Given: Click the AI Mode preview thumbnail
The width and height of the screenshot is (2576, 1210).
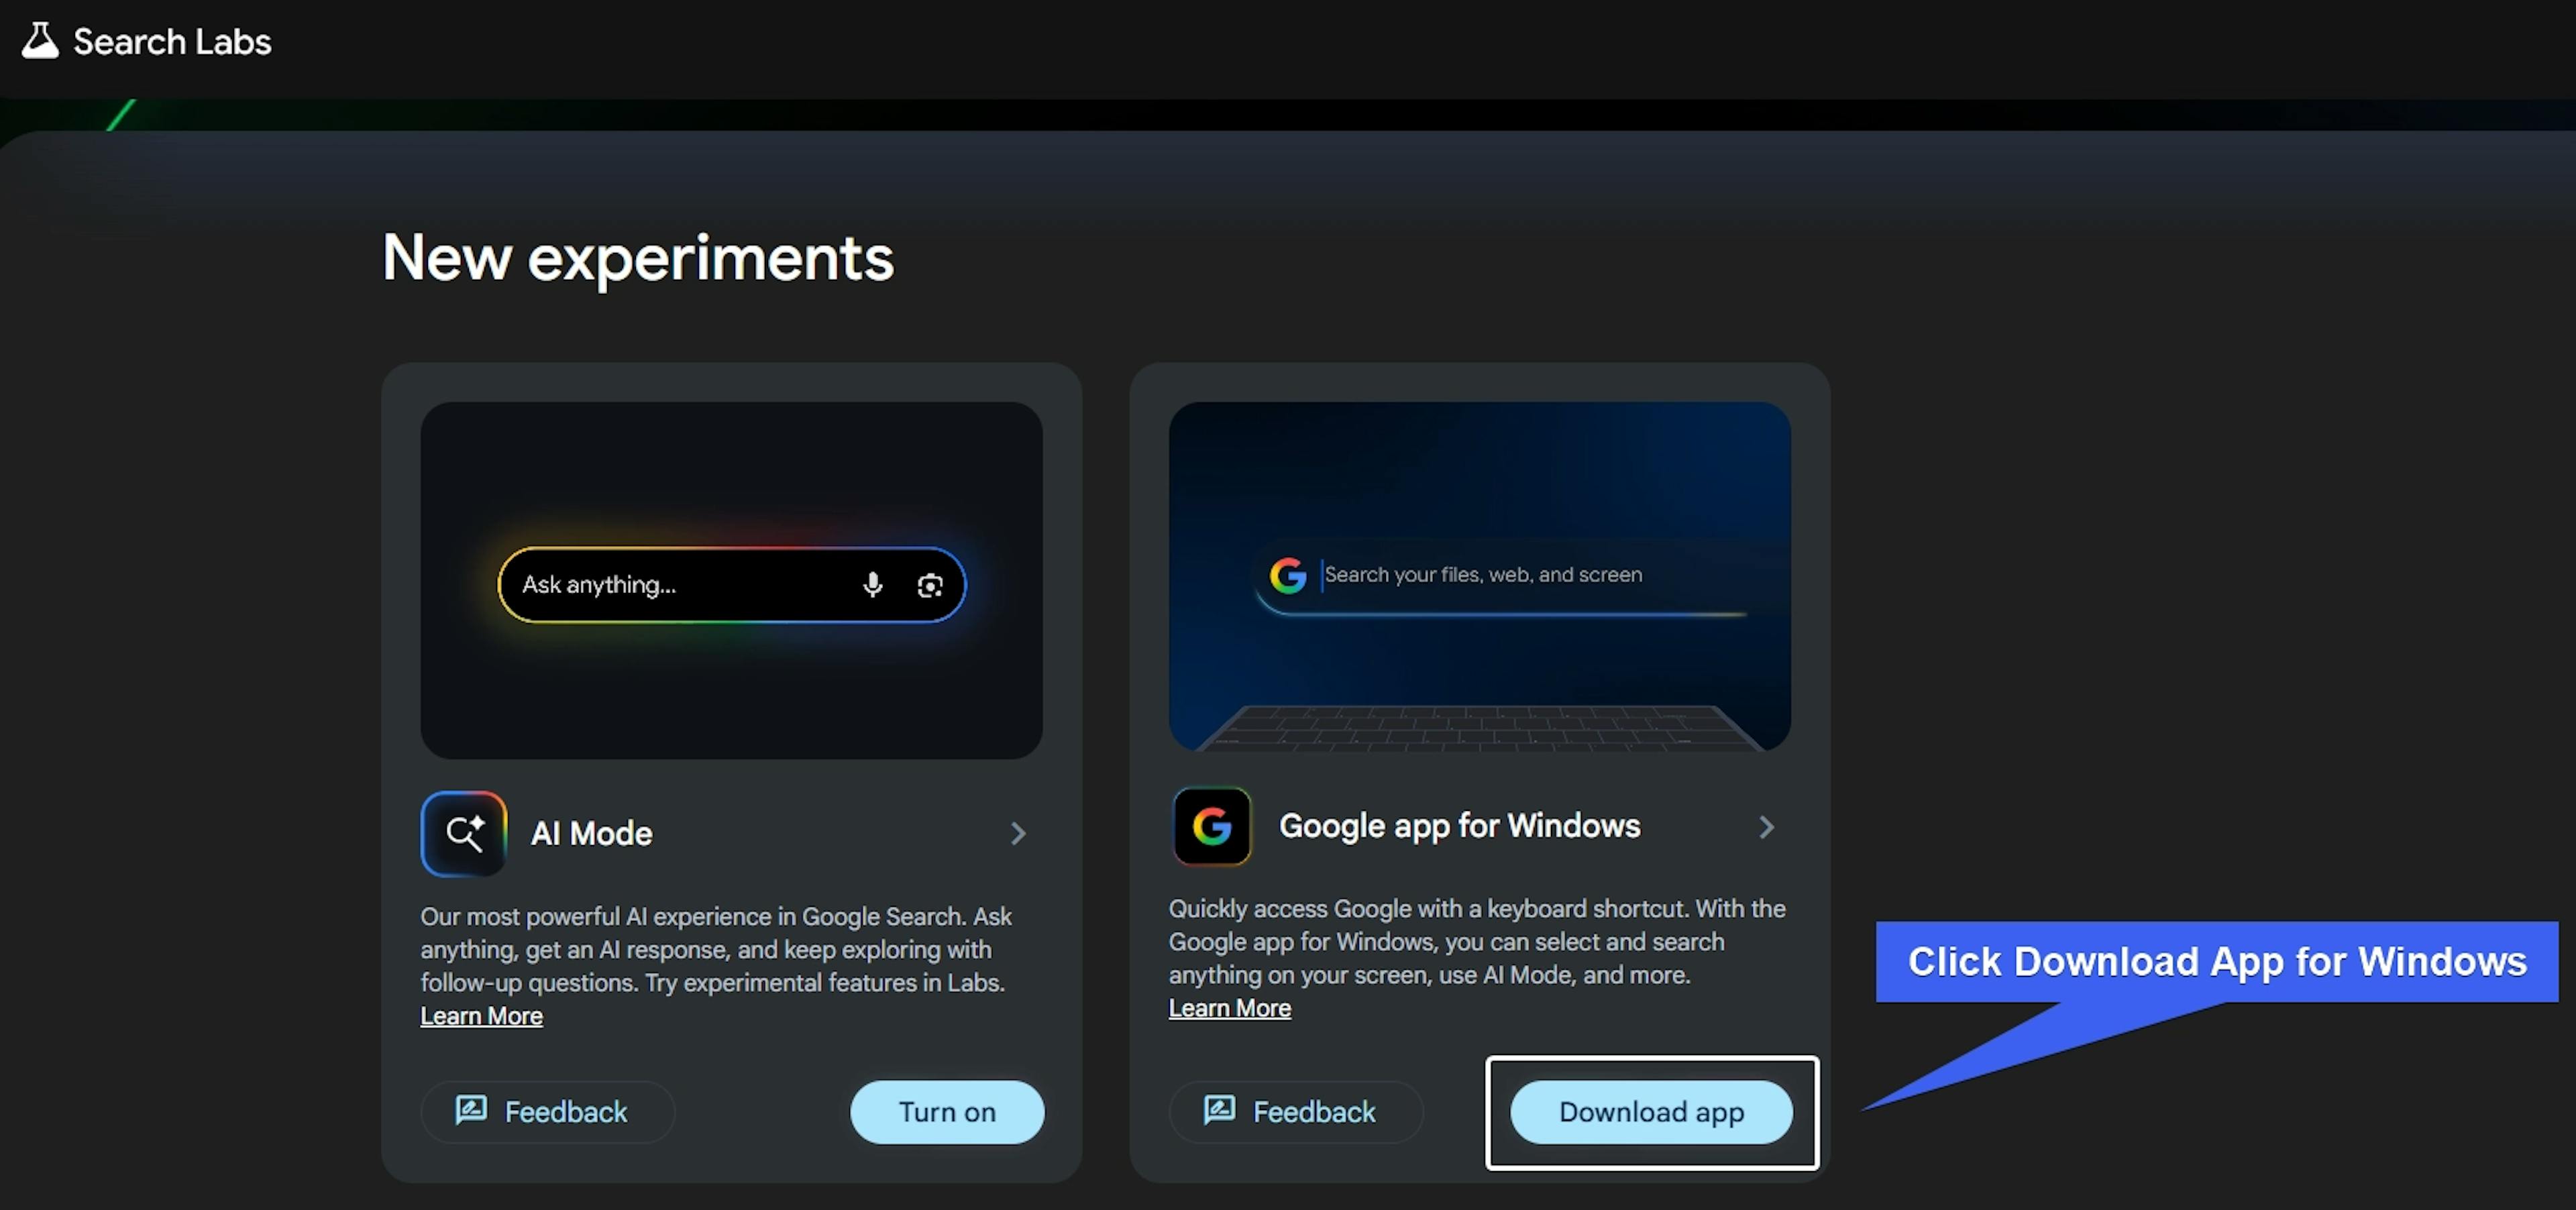Looking at the screenshot, I should (x=730, y=470).
